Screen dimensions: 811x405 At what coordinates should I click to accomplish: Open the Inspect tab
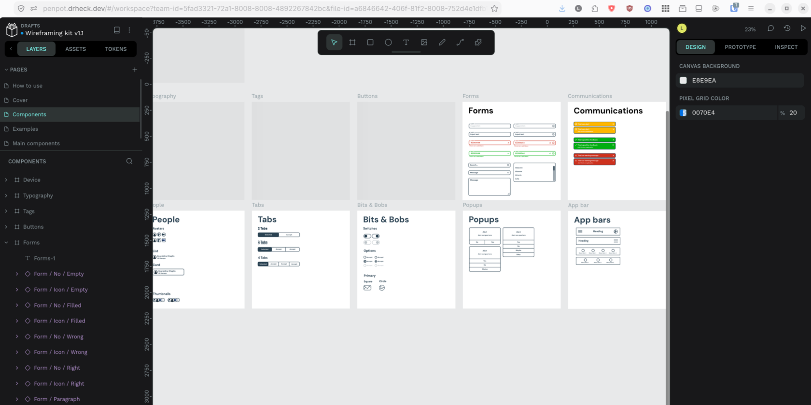pos(786,47)
